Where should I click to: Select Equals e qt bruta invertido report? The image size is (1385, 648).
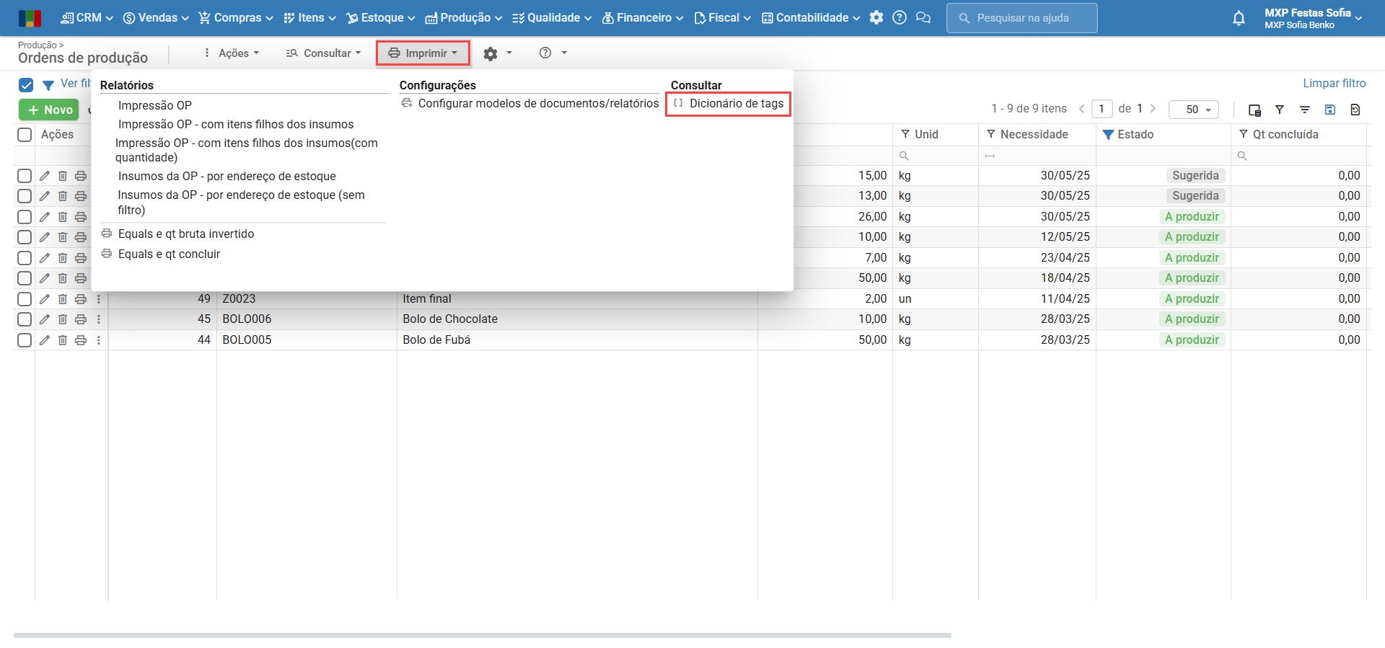pos(186,234)
